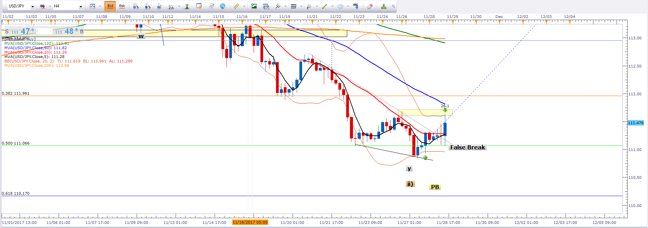
Task: Click the zoom out magnifier icon
Action: coord(148,6)
